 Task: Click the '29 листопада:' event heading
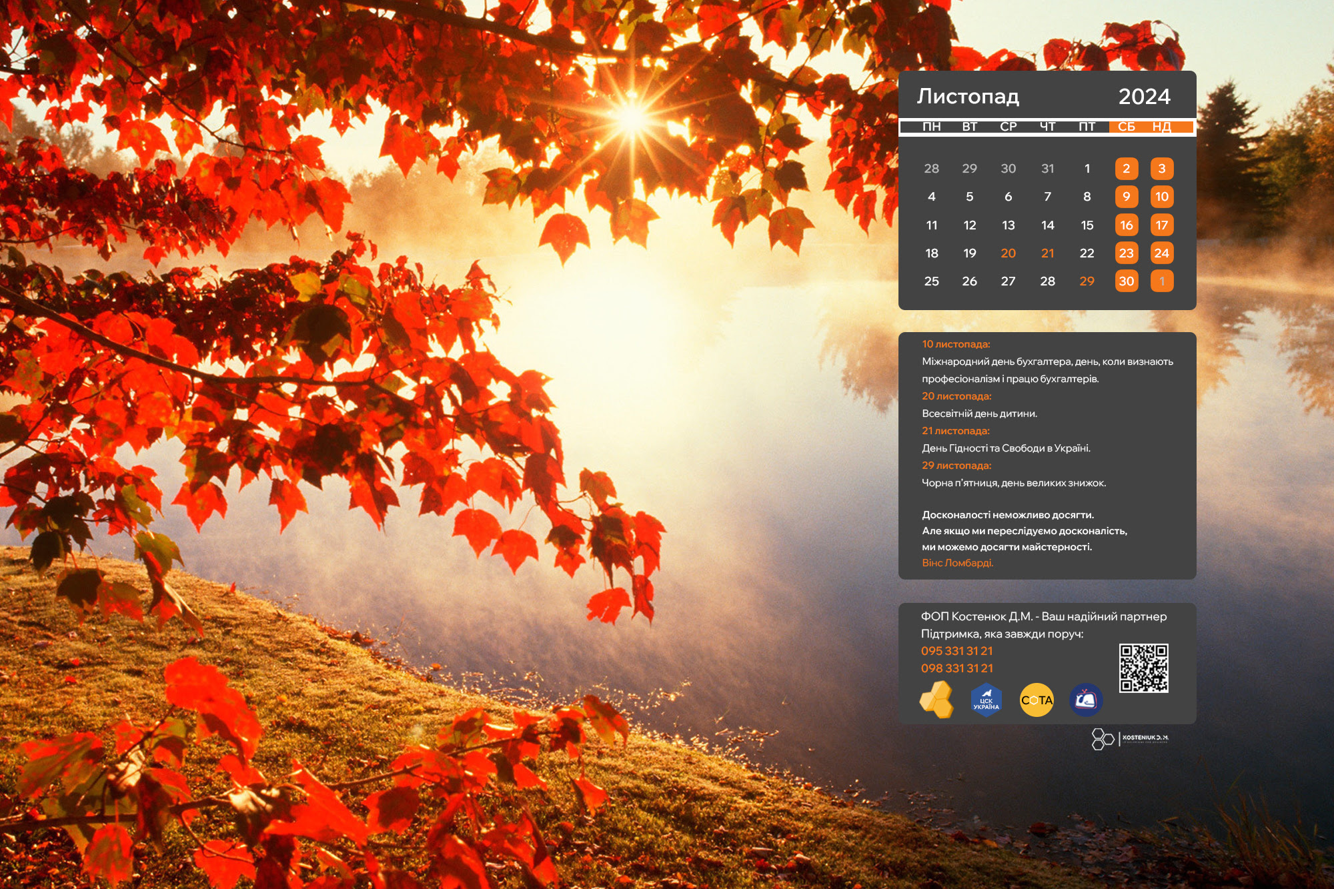tap(956, 466)
